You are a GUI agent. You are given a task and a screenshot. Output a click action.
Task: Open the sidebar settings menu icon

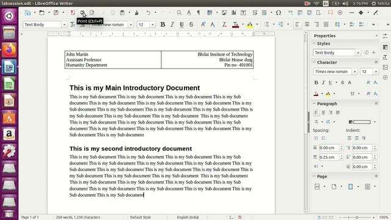tap(386, 36)
